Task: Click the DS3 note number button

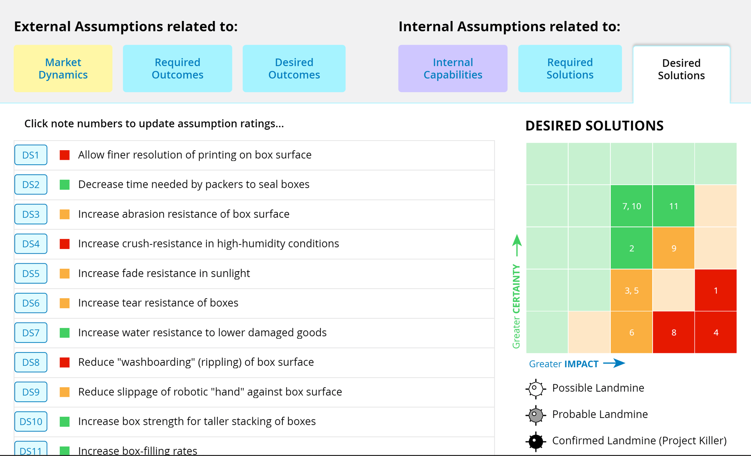Action: tap(31, 214)
